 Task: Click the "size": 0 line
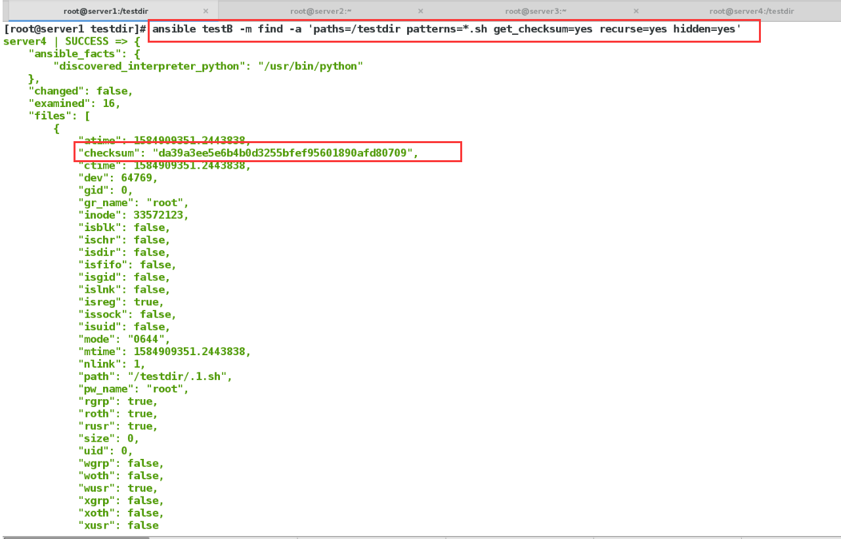click(x=108, y=439)
